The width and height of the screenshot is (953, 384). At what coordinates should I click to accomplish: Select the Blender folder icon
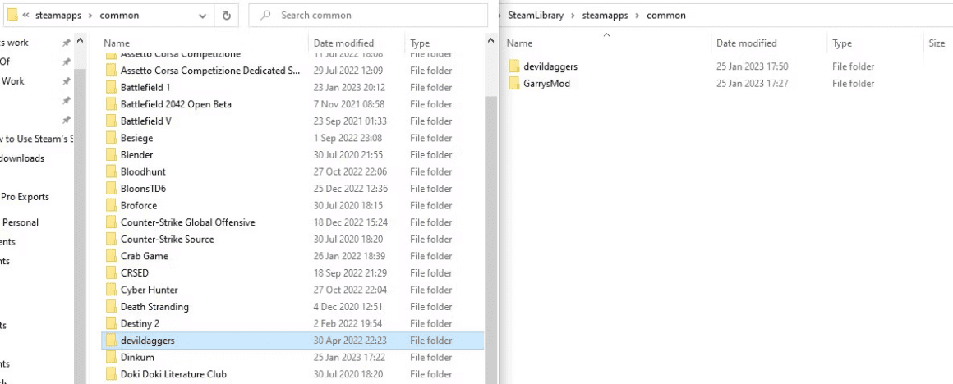tap(111, 155)
